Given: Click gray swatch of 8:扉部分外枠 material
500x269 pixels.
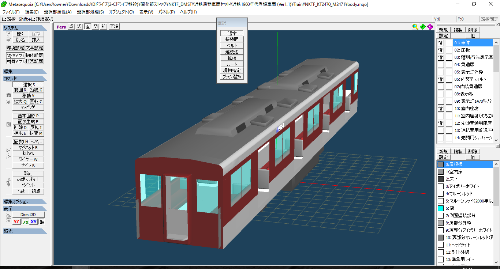Looking at the screenshot, I should [x=441, y=223].
